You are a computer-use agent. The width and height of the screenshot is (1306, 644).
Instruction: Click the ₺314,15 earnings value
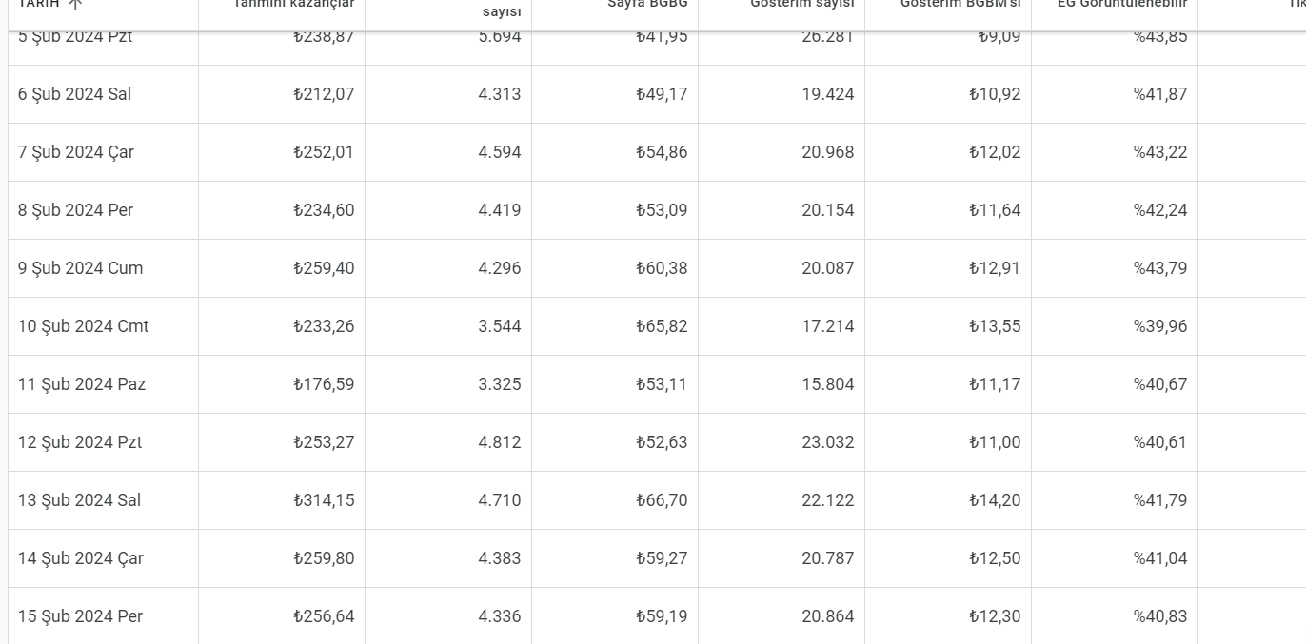[x=324, y=500]
